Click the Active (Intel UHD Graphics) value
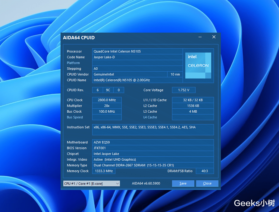This screenshot has height=212, width=279. 153,159
